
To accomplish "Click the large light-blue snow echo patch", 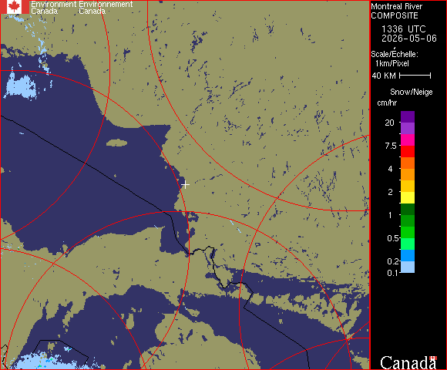I will [x=20, y=86].
